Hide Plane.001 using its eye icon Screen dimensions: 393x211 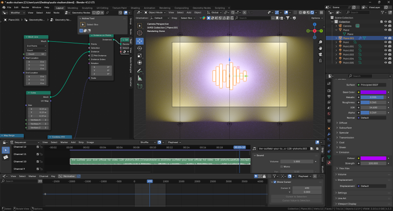385,38
